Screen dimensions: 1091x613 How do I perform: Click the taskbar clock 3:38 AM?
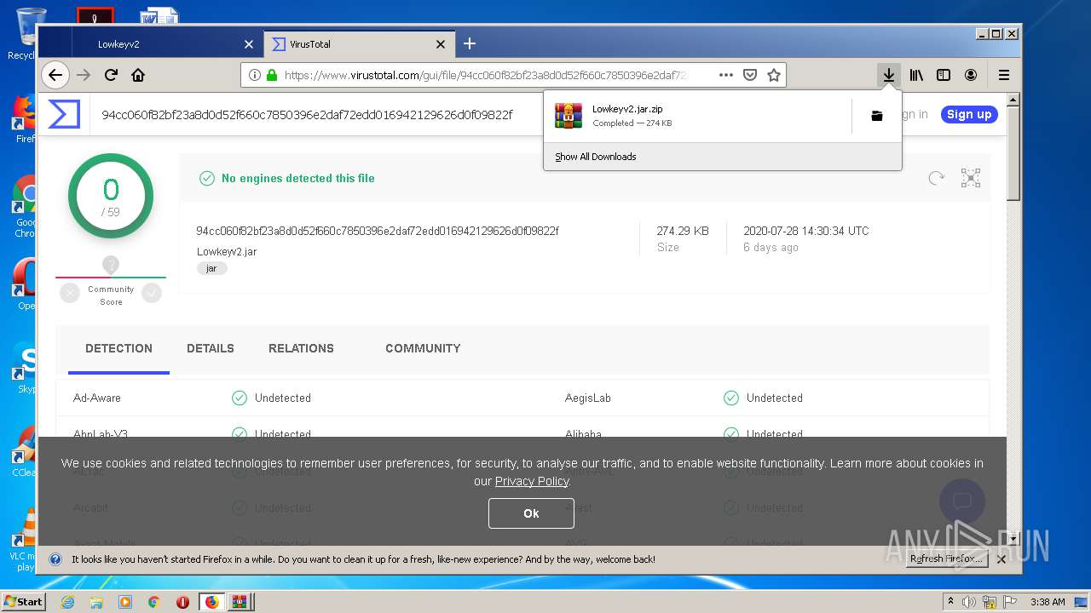coord(1048,602)
